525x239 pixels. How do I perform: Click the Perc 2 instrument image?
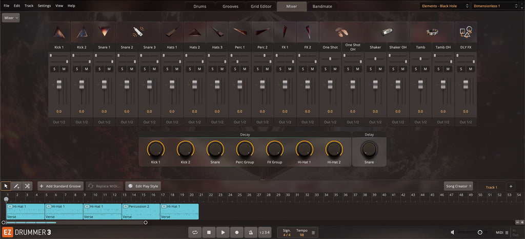[262, 32]
